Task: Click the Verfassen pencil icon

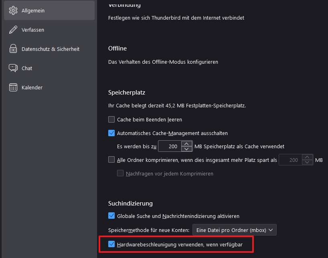Action: click(x=13, y=30)
